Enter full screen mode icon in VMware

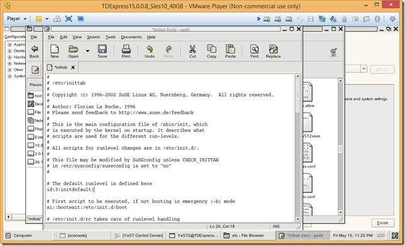[x=69, y=19]
